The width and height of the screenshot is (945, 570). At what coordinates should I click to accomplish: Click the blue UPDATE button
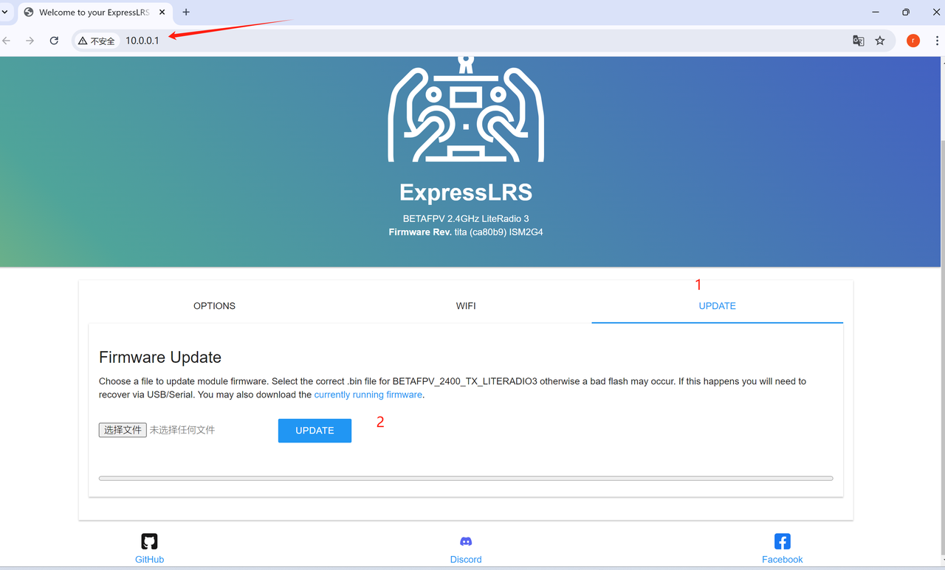tap(315, 431)
